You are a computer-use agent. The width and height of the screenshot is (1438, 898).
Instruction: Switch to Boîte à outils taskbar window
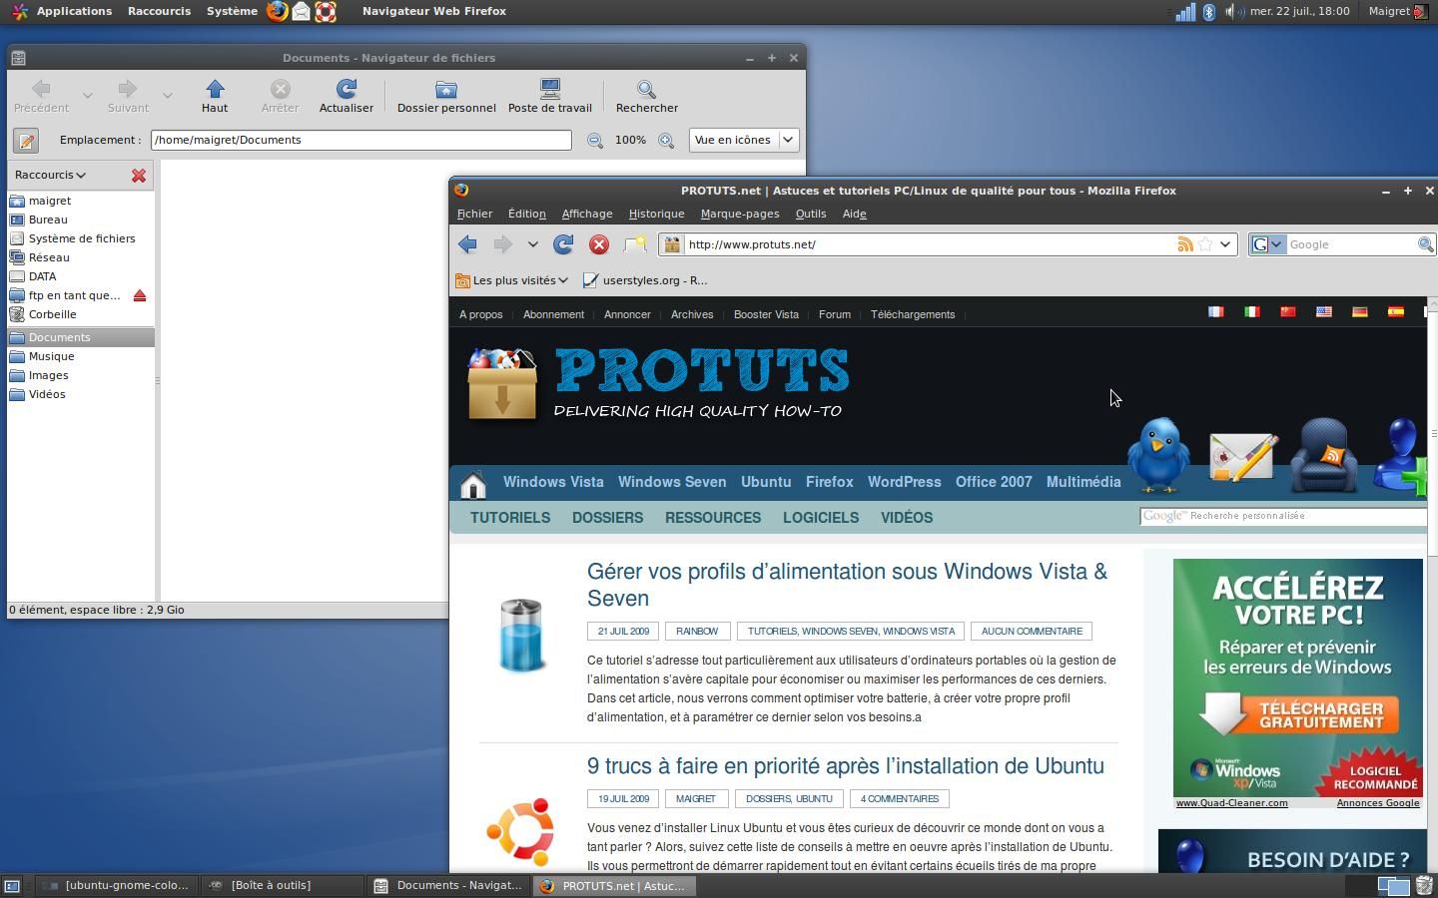pyautogui.click(x=283, y=885)
